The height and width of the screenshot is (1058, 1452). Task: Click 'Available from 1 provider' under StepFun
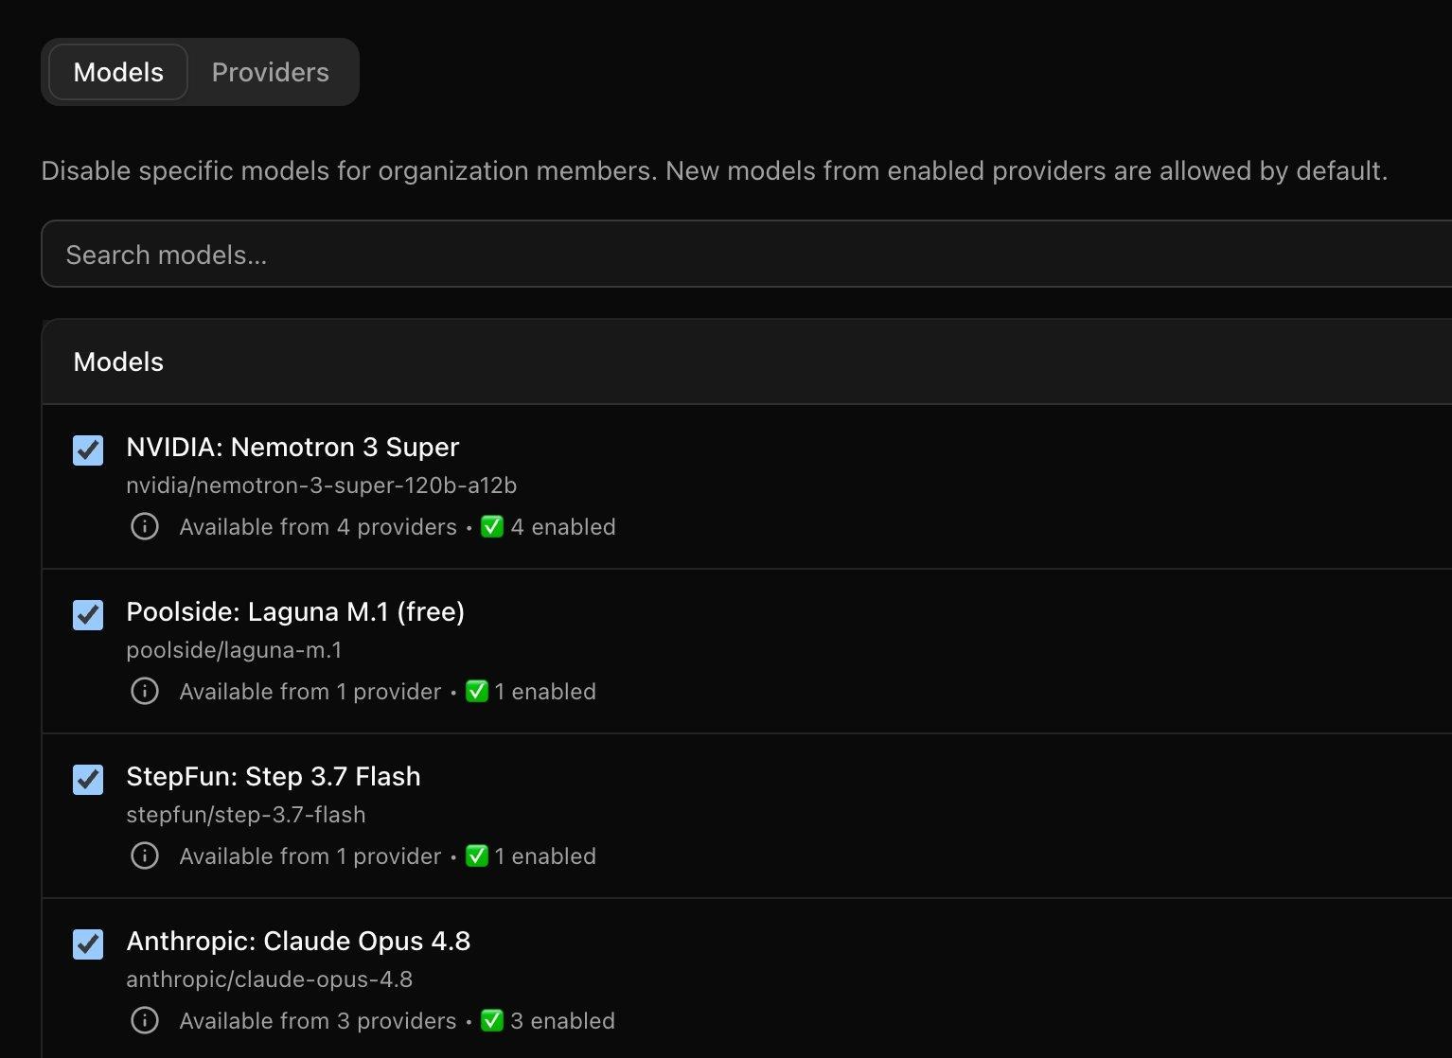[x=310, y=855]
